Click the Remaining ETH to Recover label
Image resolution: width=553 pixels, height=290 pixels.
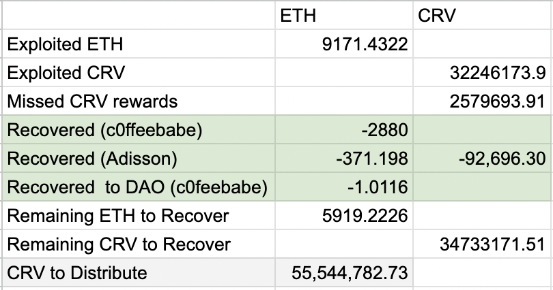coord(117,216)
